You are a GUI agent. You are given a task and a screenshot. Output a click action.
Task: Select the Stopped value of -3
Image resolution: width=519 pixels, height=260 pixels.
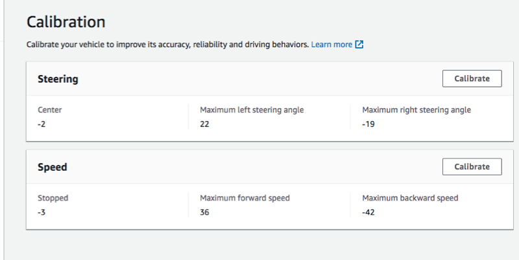click(42, 211)
